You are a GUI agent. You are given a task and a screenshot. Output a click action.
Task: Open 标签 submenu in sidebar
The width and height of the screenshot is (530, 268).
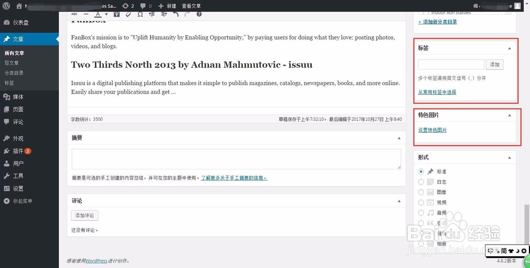click(9, 83)
